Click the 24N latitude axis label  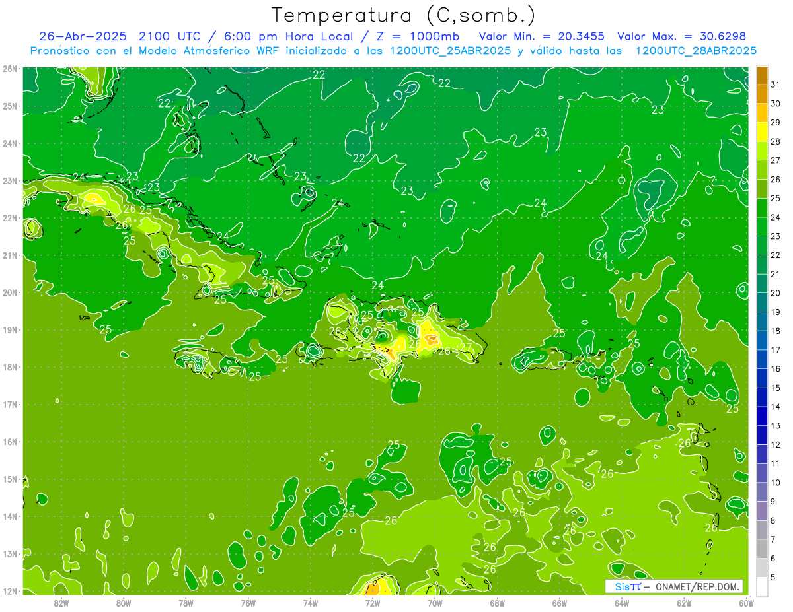coord(10,143)
